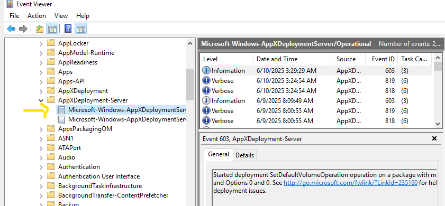
Task: Click the info icon on the 8:09:49 AM event
Action: point(206,100)
